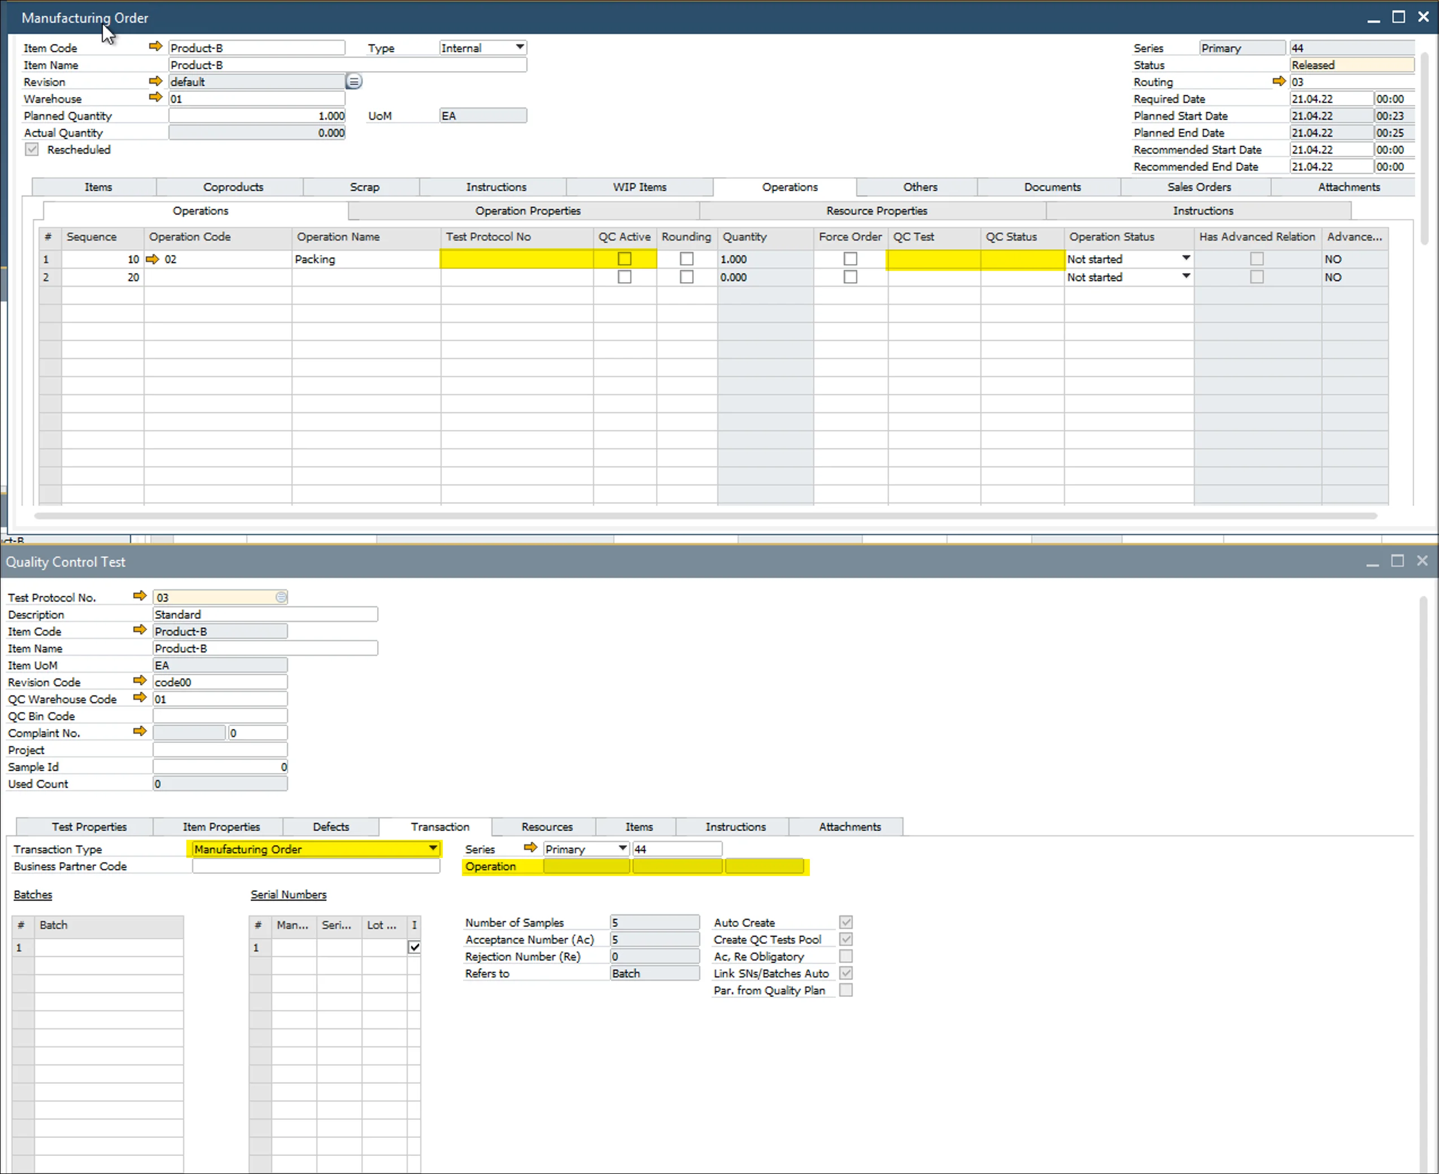Open Operation Status dropdown for Packing row
The height and width of the screenshot is (1174, 1439).
click(1186, 259)
